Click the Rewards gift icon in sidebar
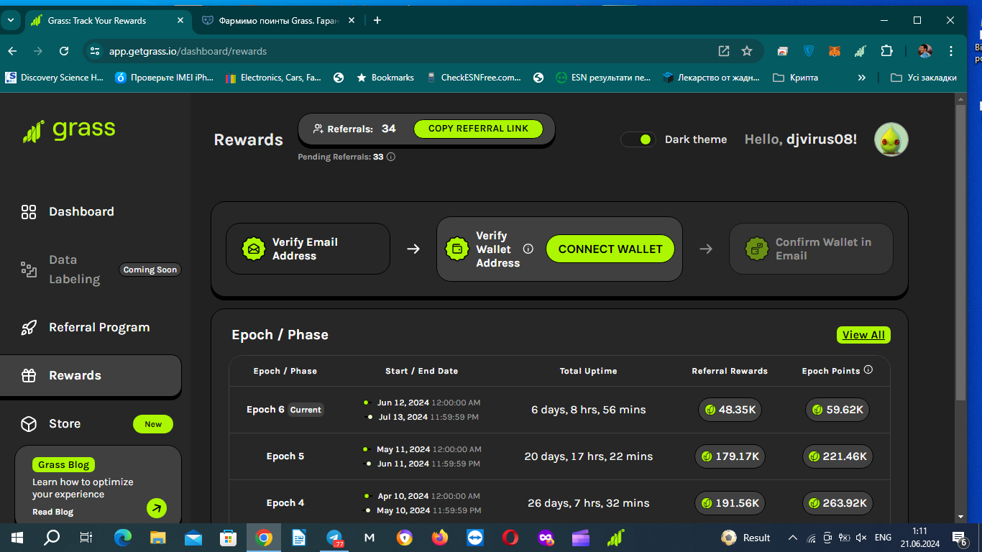 pos(29,376)
